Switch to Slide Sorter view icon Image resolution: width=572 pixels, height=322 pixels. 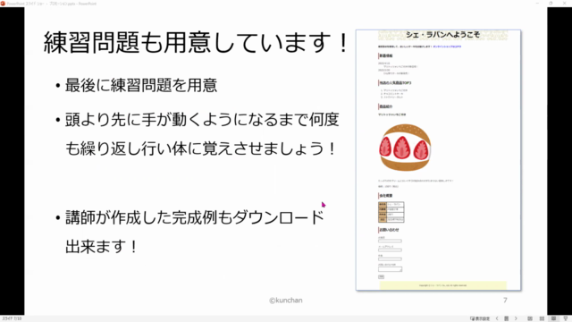[x=543, y=318]
